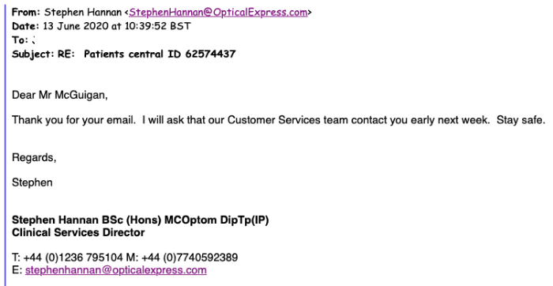Click the mobile number +44 (0)7740592389
This screenshot has height=286, width=553.
pos(190,258)
